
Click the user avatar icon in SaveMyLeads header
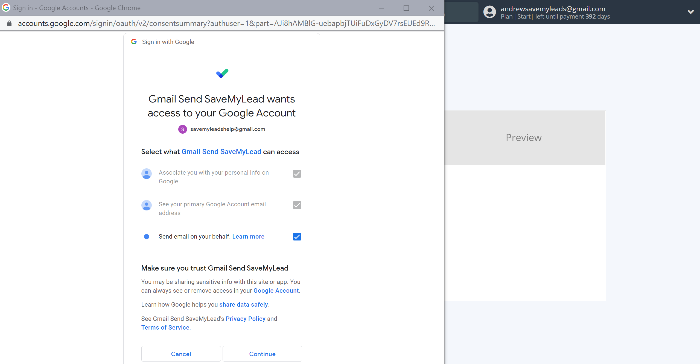(489, 12)
